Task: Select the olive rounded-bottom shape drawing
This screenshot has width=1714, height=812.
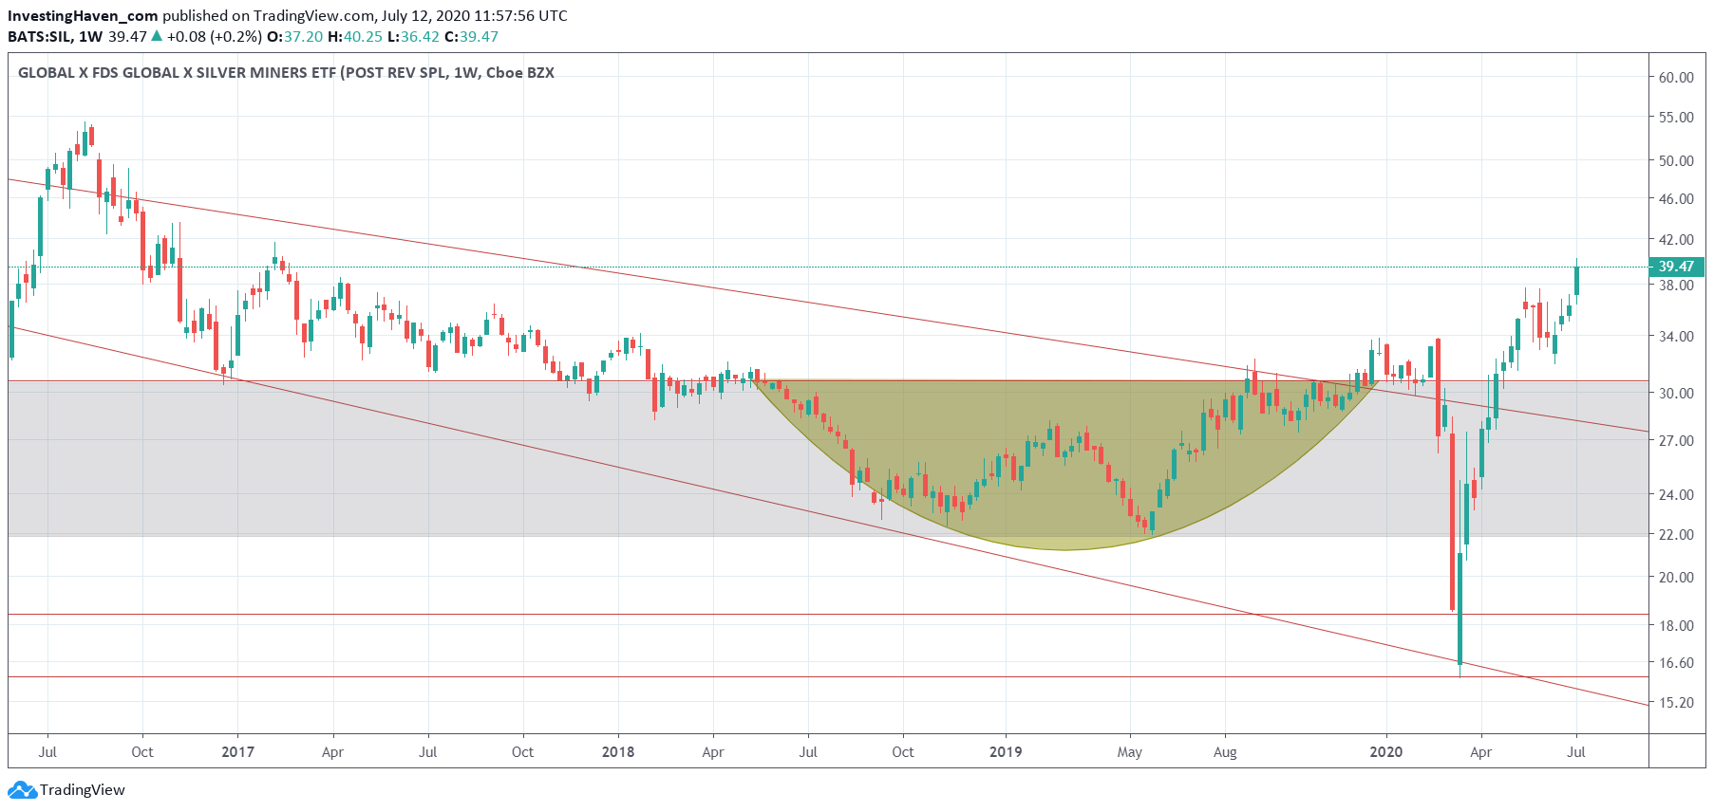Action: (x=1064, y=465)
